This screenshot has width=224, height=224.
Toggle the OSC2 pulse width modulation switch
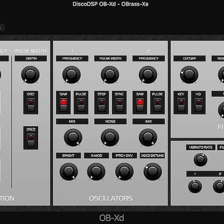pyautogui.click(x=31, y=138)
